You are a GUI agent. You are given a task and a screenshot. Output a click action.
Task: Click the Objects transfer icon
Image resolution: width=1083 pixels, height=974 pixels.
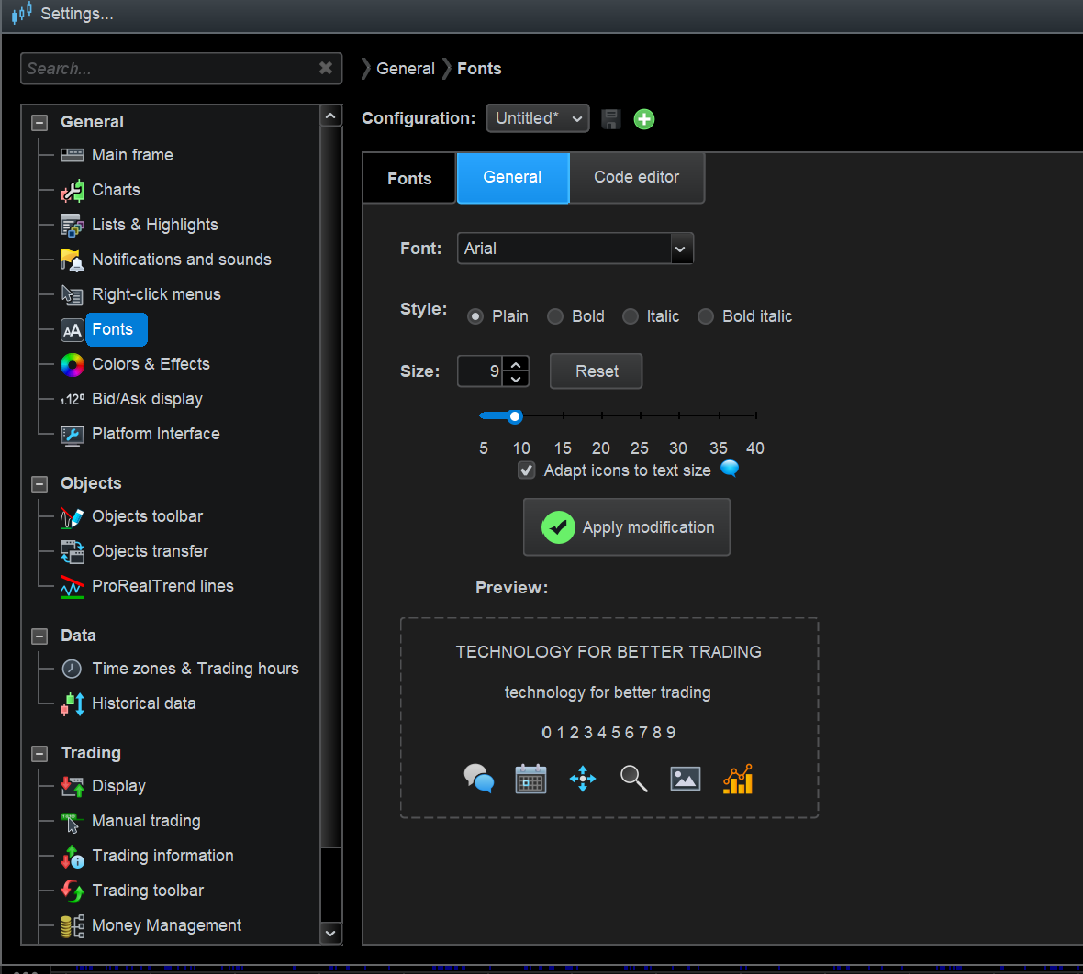pyautogui.click(x=72, y=551)
